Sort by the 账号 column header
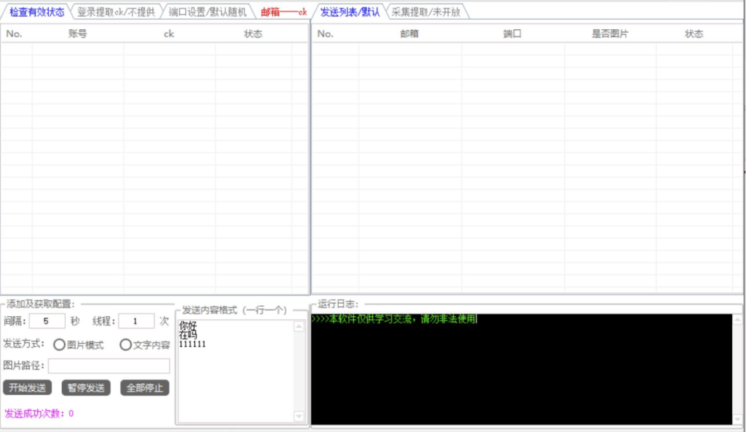The width and height of the screenshot is (746, 432). (x=77, y=34)
